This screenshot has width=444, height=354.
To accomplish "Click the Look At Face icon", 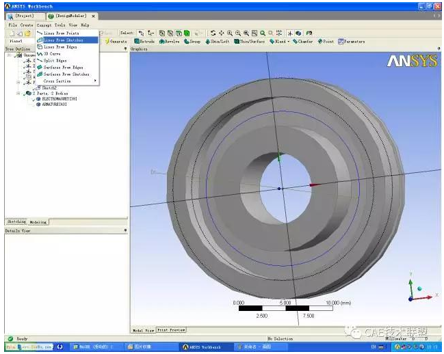I will coord(309,33).
